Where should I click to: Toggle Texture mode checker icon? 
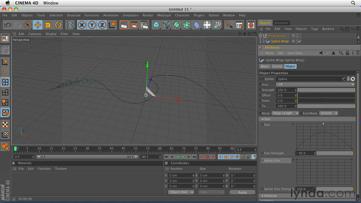click(x=5, y=124)
